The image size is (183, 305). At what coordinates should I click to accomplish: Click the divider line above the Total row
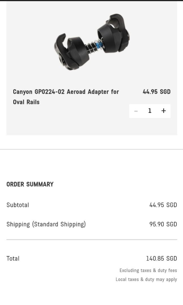click(91, 240)
